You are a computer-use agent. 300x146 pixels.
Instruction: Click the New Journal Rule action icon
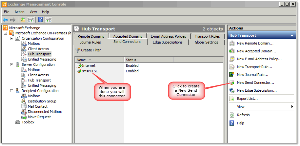click(232, 75)
